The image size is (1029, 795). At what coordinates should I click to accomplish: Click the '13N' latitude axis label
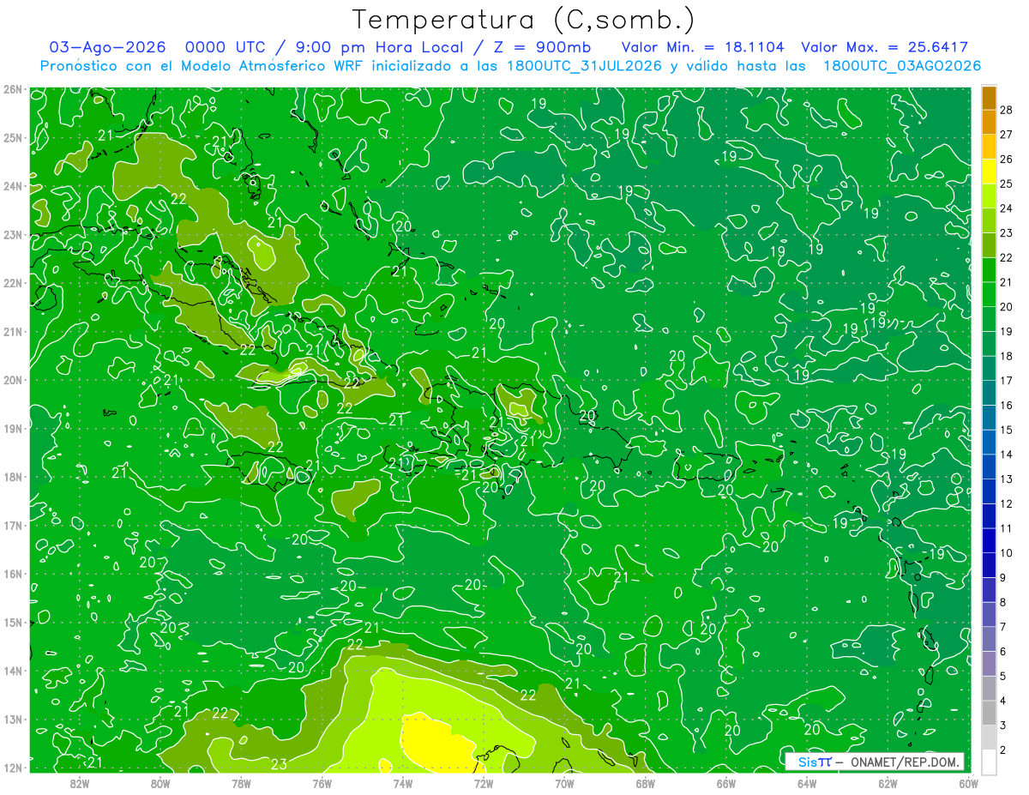13,719
